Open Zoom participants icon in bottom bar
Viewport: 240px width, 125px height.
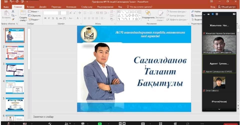point(67,124)
